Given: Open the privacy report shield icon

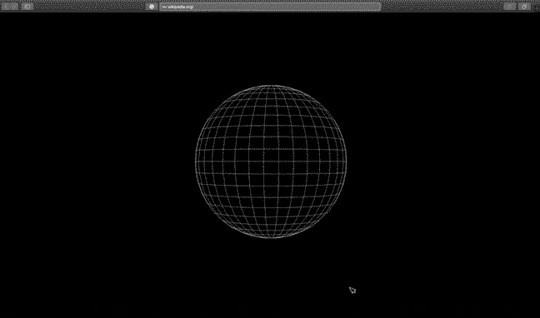Looking at the screenshot, I should (152, 7).
